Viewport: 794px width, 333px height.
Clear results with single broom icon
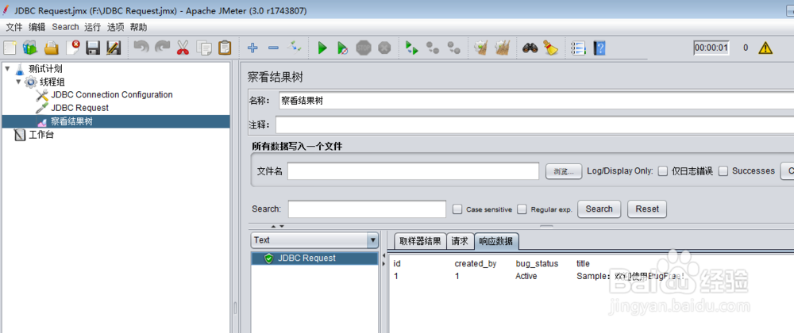480,48
